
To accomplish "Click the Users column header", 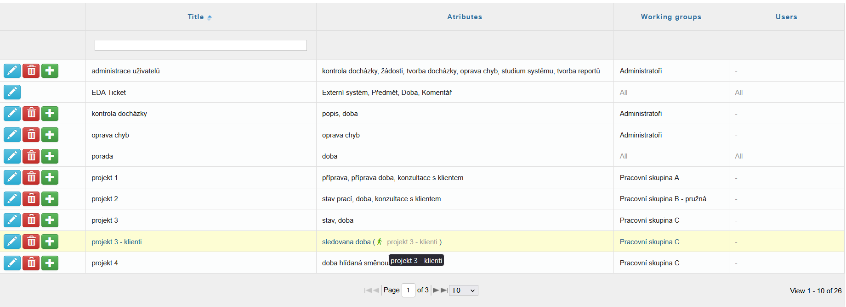I will pyautogui.click(x=786, y=17).
